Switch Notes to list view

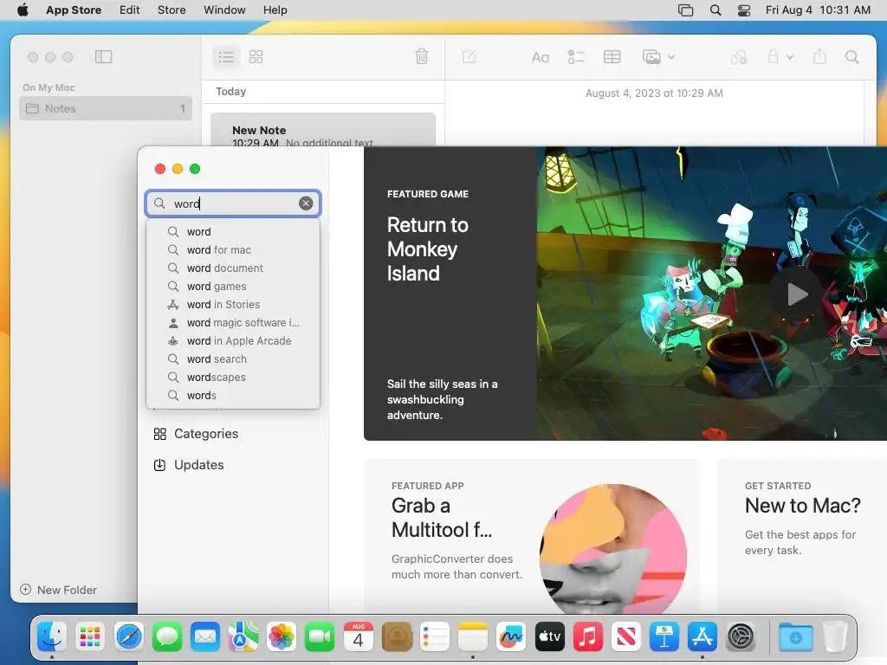[226, 56]
